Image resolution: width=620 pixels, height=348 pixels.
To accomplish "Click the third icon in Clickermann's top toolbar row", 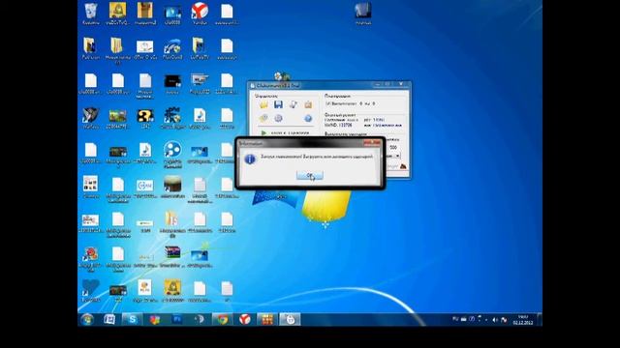I will pos(293,104).
